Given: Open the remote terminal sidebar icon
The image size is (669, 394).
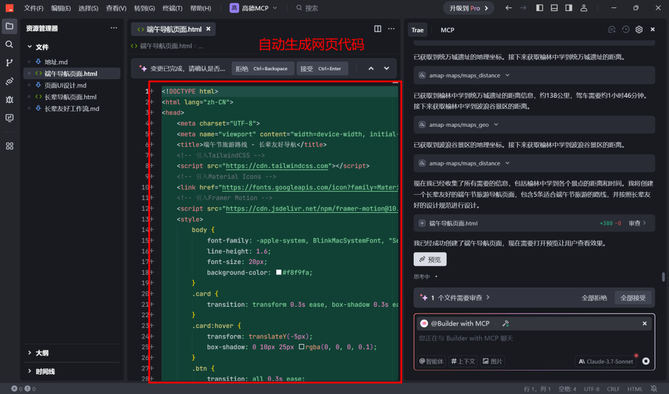Looking at the screenshot, I should [x=9, y=118].
